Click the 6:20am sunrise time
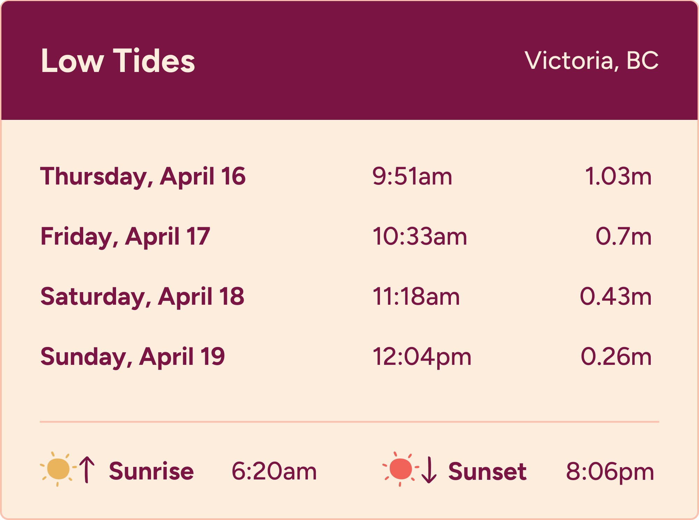The image size is (699, 520). [x=274, y=471]
